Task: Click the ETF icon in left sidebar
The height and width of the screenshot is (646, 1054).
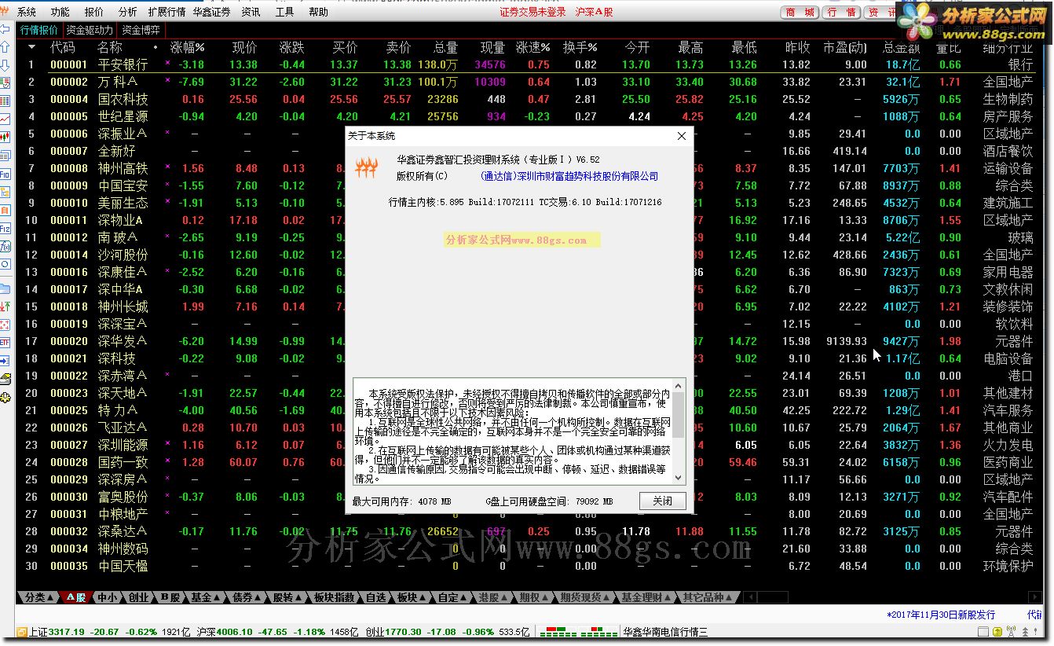Action: [5, 343]
